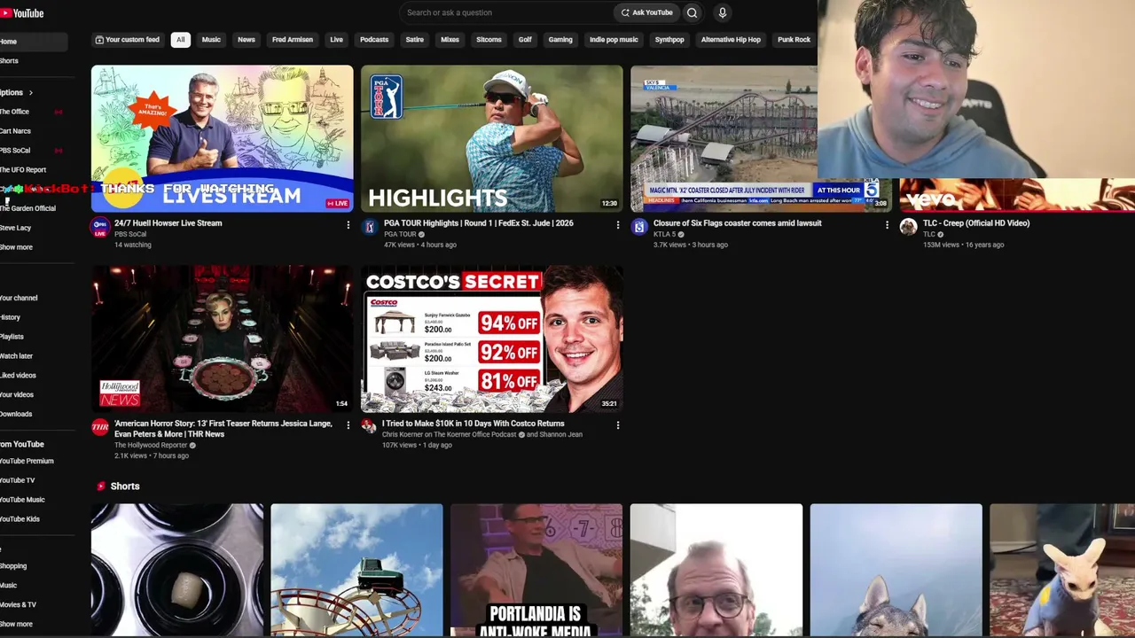The width and height of the screenshot is (1135, 638).
Task: Expand Show more under More from YouTube
Action: click(16, 624)
